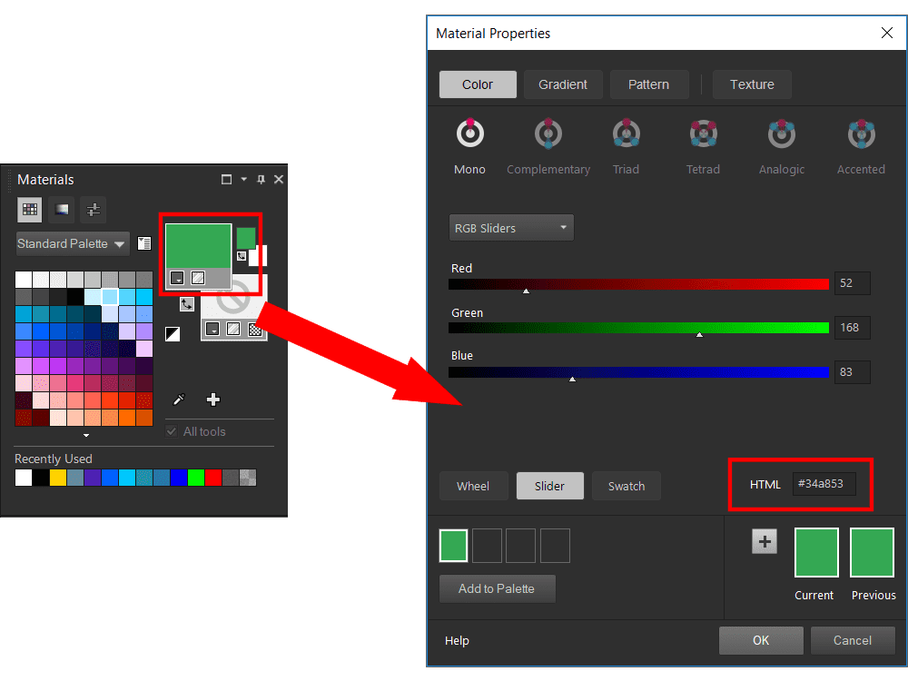
Task: Click the swap foreground/background colors arrow
Action: click(187, 303)
